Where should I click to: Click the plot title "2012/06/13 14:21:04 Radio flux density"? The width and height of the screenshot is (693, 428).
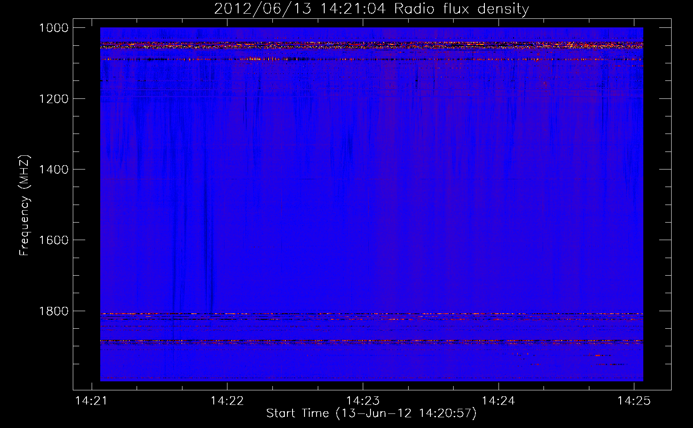371,9
